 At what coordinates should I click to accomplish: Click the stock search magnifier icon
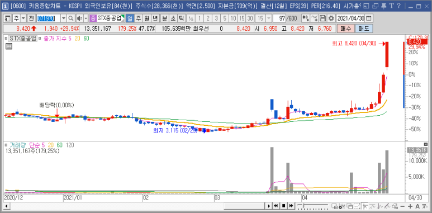point(71,18)
